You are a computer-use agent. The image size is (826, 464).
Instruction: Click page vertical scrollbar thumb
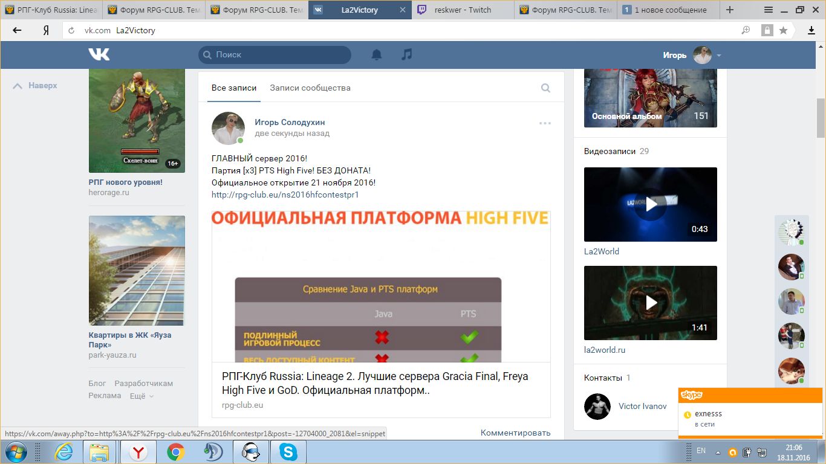tap(821, 118)
